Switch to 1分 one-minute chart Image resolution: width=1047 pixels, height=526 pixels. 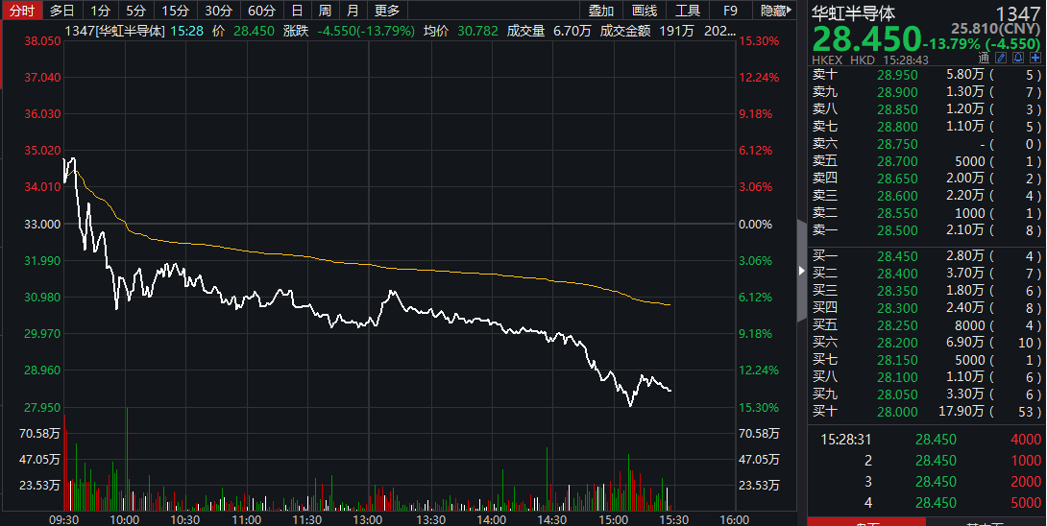point(100,10)
